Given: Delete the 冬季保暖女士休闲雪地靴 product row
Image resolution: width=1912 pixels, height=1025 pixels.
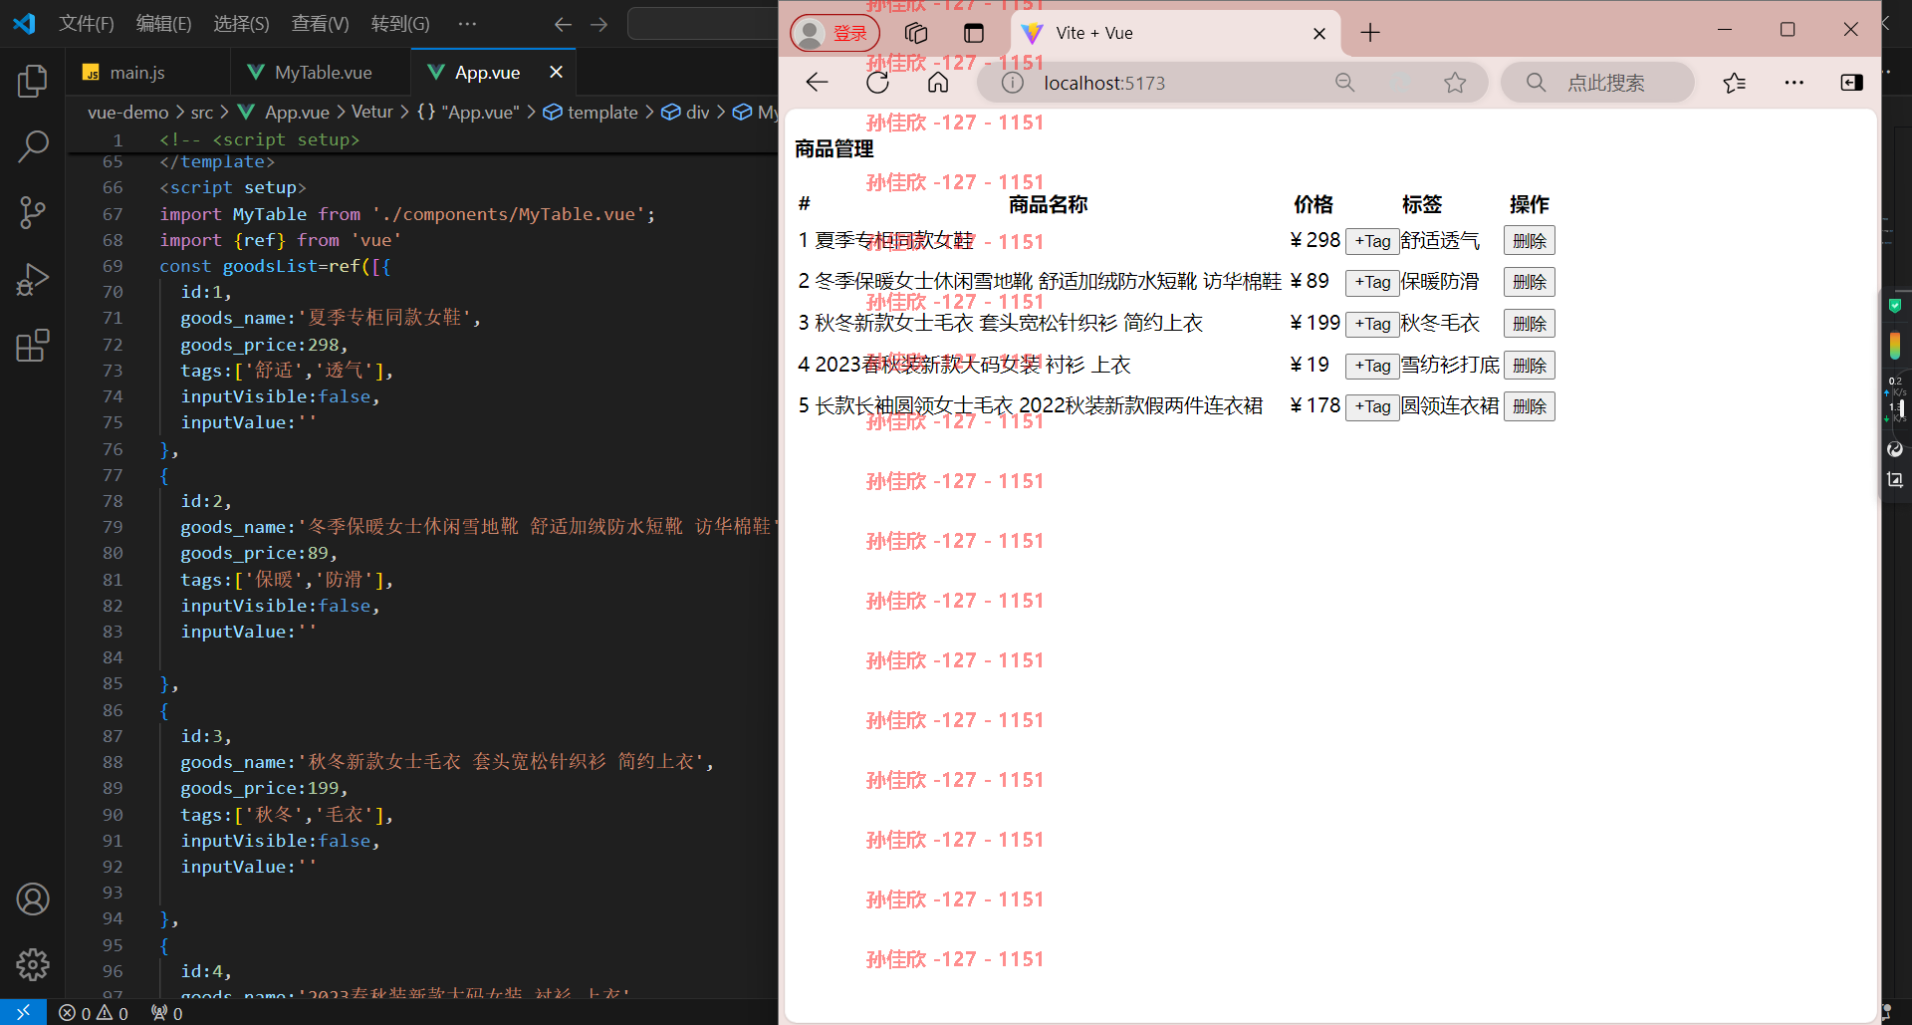Looking at the screenshot, I should (1530, 282).
